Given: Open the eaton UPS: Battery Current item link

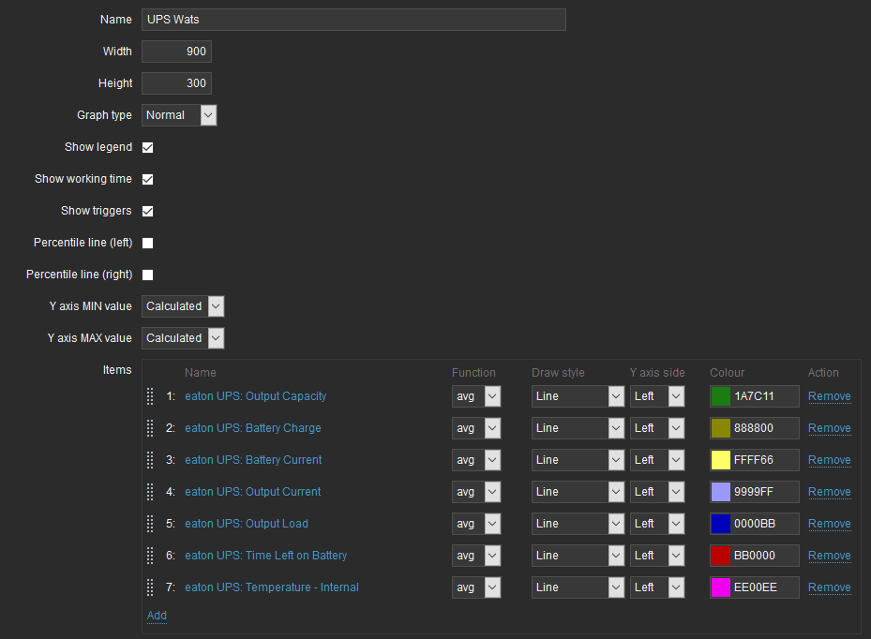Looking at the screenshot, I should click(253, 460).
